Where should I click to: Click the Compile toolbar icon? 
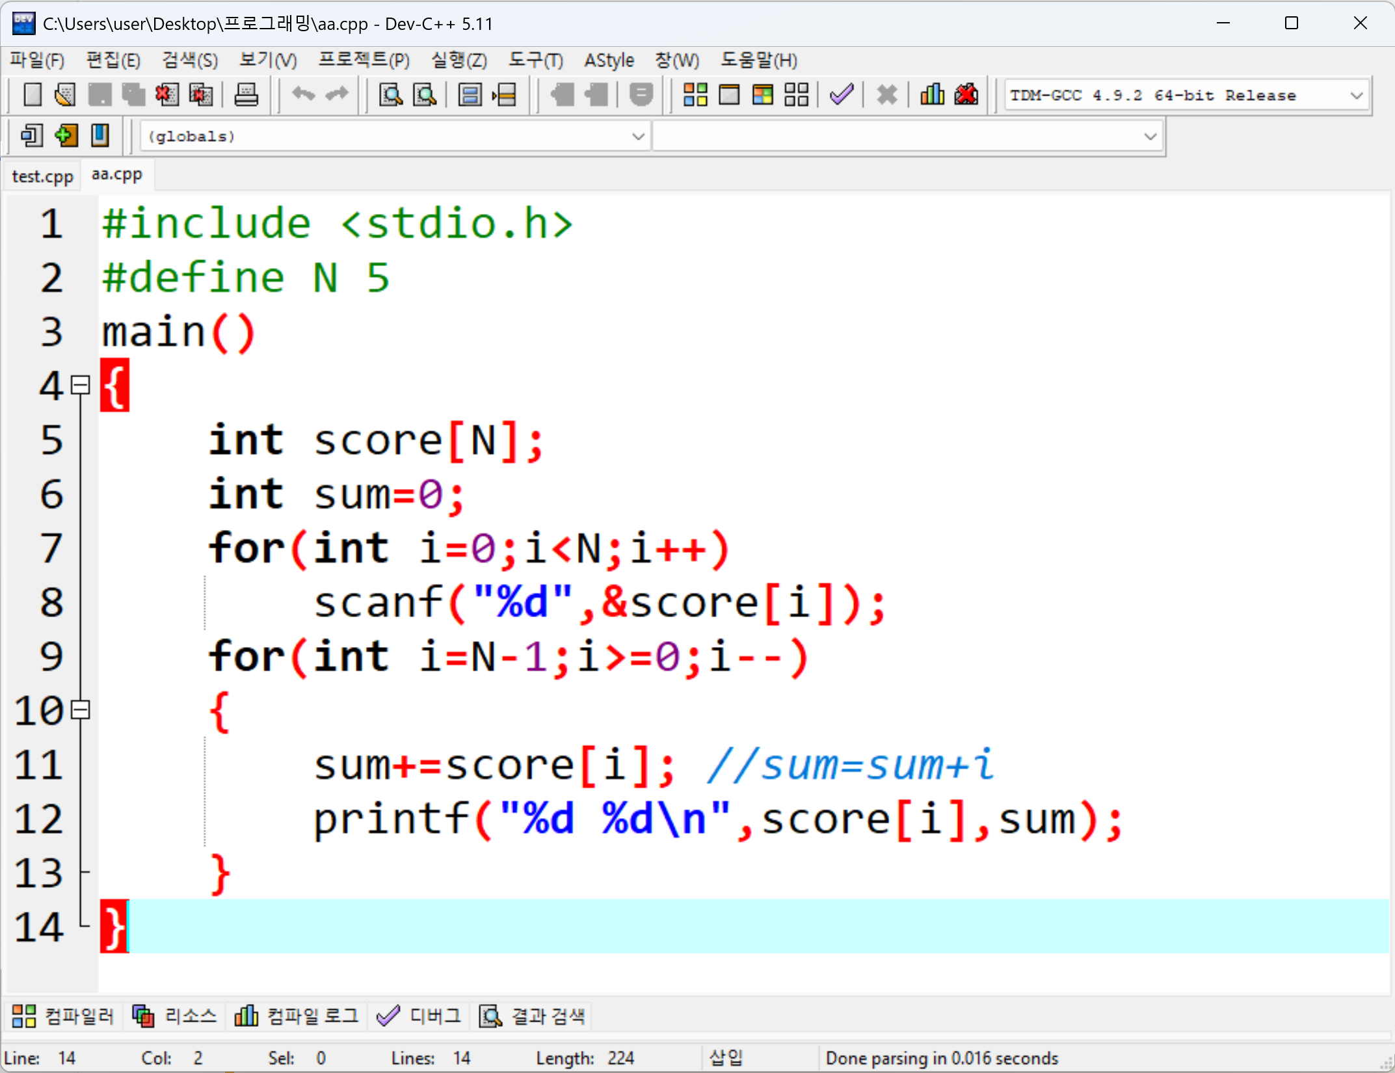tap(695, 95)
